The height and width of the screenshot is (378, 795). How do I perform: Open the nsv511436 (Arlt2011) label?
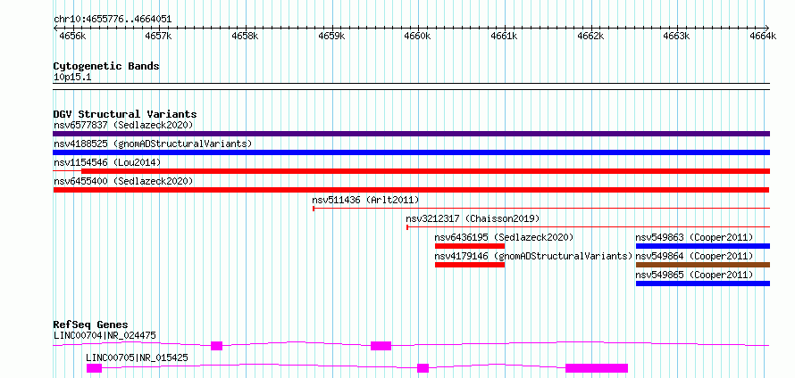coord(365,200)
